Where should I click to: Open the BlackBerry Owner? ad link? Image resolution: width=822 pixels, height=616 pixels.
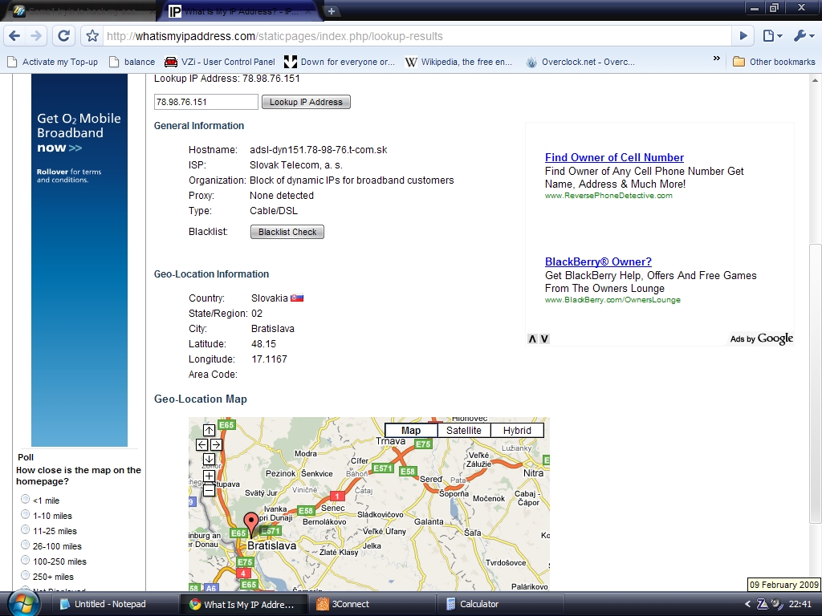pos(598,262)
